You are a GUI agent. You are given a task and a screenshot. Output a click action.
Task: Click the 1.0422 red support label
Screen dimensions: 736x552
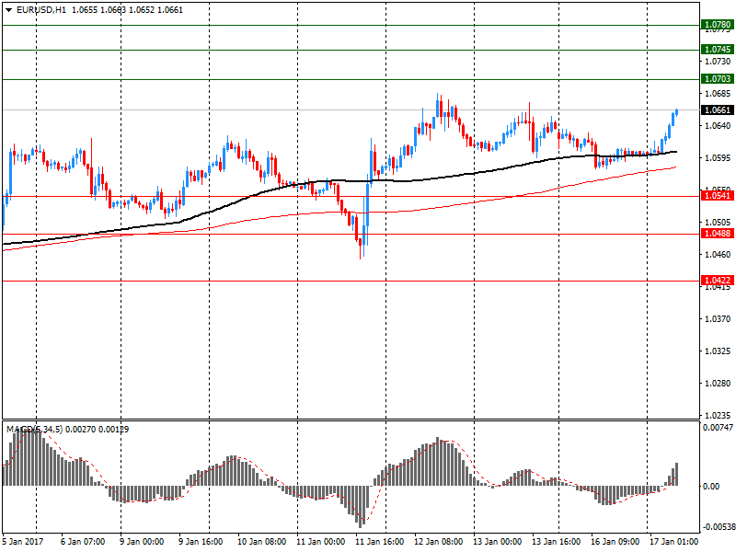pyautogui.click(x=718, y=281)
